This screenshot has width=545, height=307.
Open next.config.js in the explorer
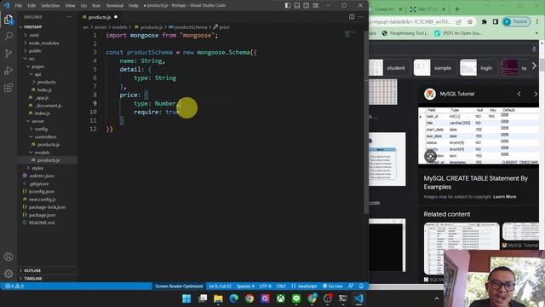click(x=48, y=200)
